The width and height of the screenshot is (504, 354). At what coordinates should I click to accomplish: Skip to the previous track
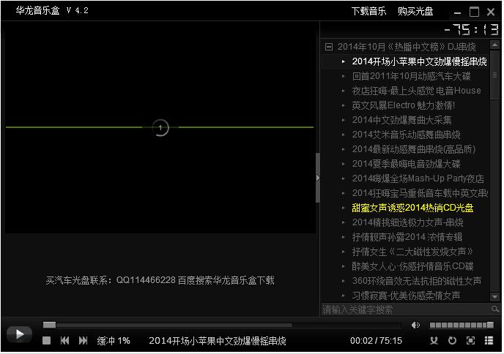click(x=65, y=340)
